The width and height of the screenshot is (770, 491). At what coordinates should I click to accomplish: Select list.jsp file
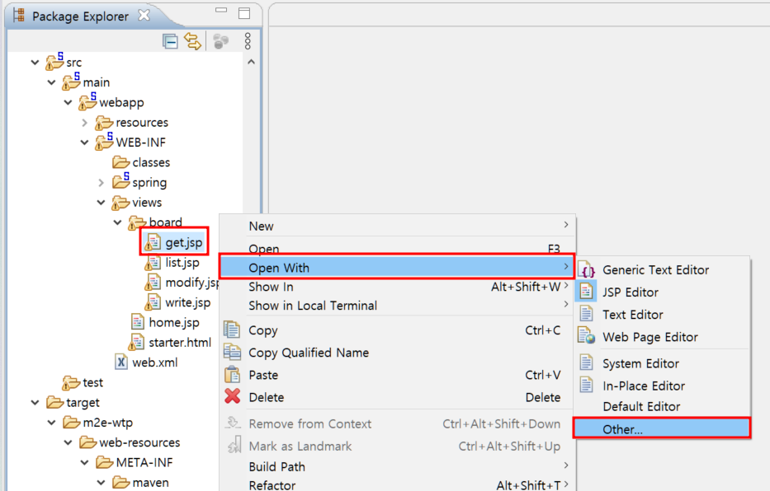tap(182, 263)
